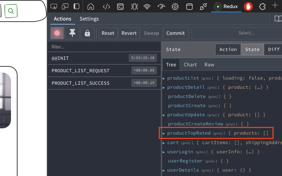This screenshot has height=176, width=282.
Task: Toggle the lock changes padlock button
Action: pos(87,33)
